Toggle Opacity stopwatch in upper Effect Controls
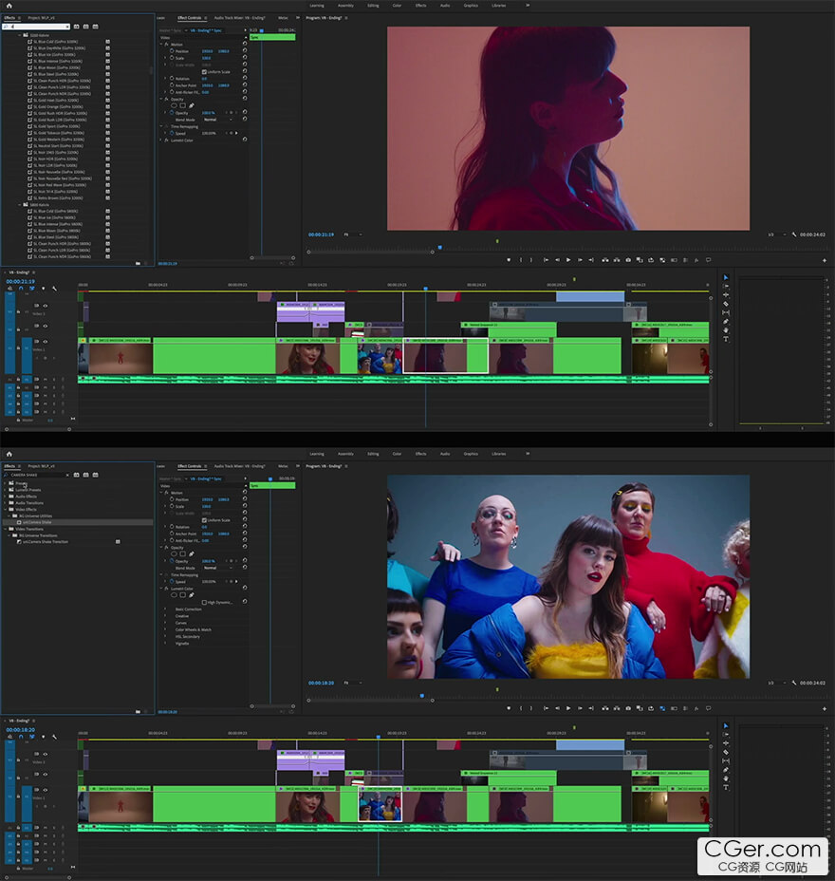Image resolution: width=835 pixels, height=881 pixels. point(172,113)
